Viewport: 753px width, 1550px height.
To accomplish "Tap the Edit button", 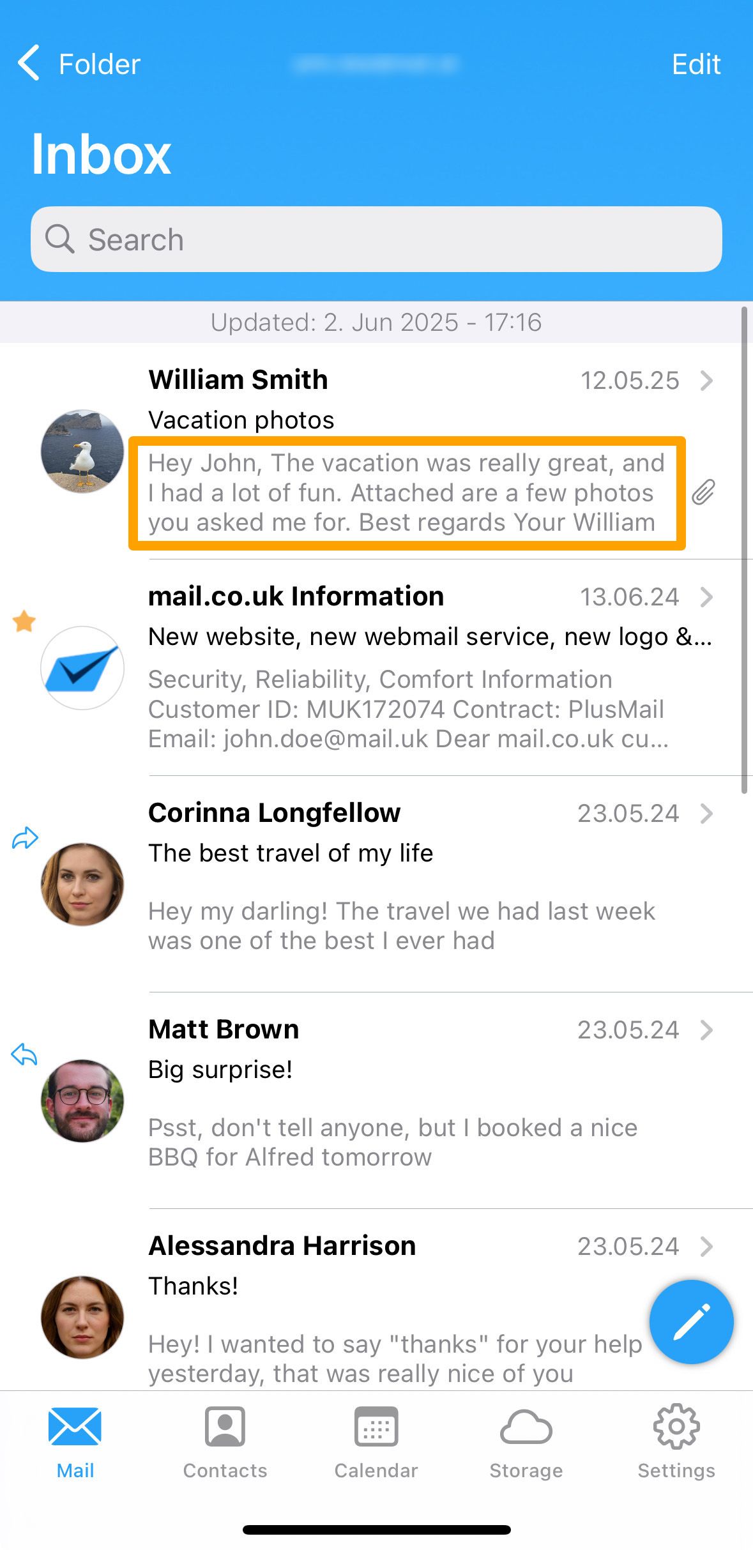I will click(696, 65).
